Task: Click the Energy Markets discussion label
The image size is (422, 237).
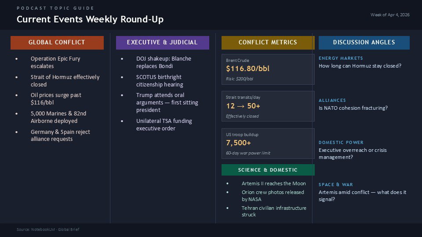Action: 341,58
